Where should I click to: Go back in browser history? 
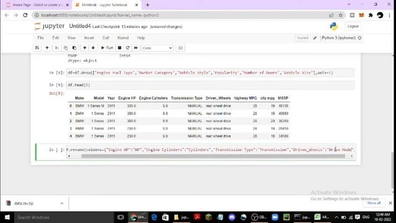pyautogui.click(x=7, y=15)
